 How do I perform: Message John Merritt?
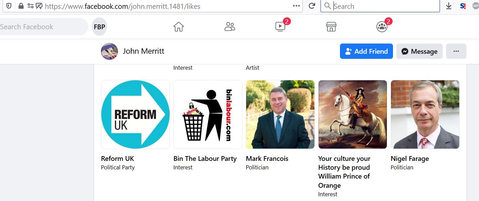click(x=419, y=51)
